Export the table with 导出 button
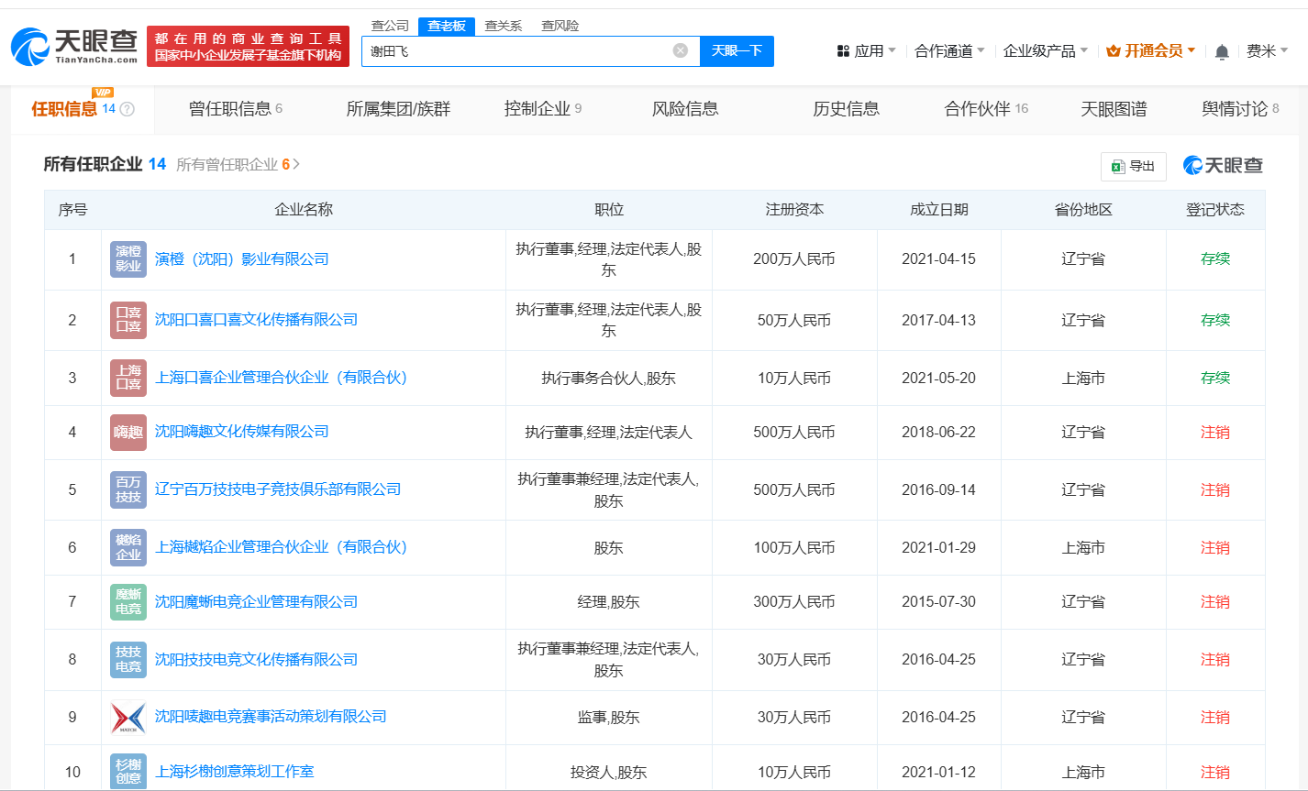Viewport: 1308px width, 791px height. click(x=1133, y=166)
